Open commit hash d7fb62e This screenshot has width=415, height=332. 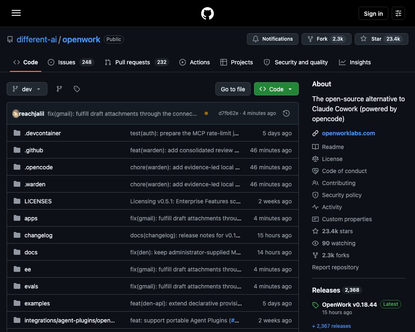228,113
